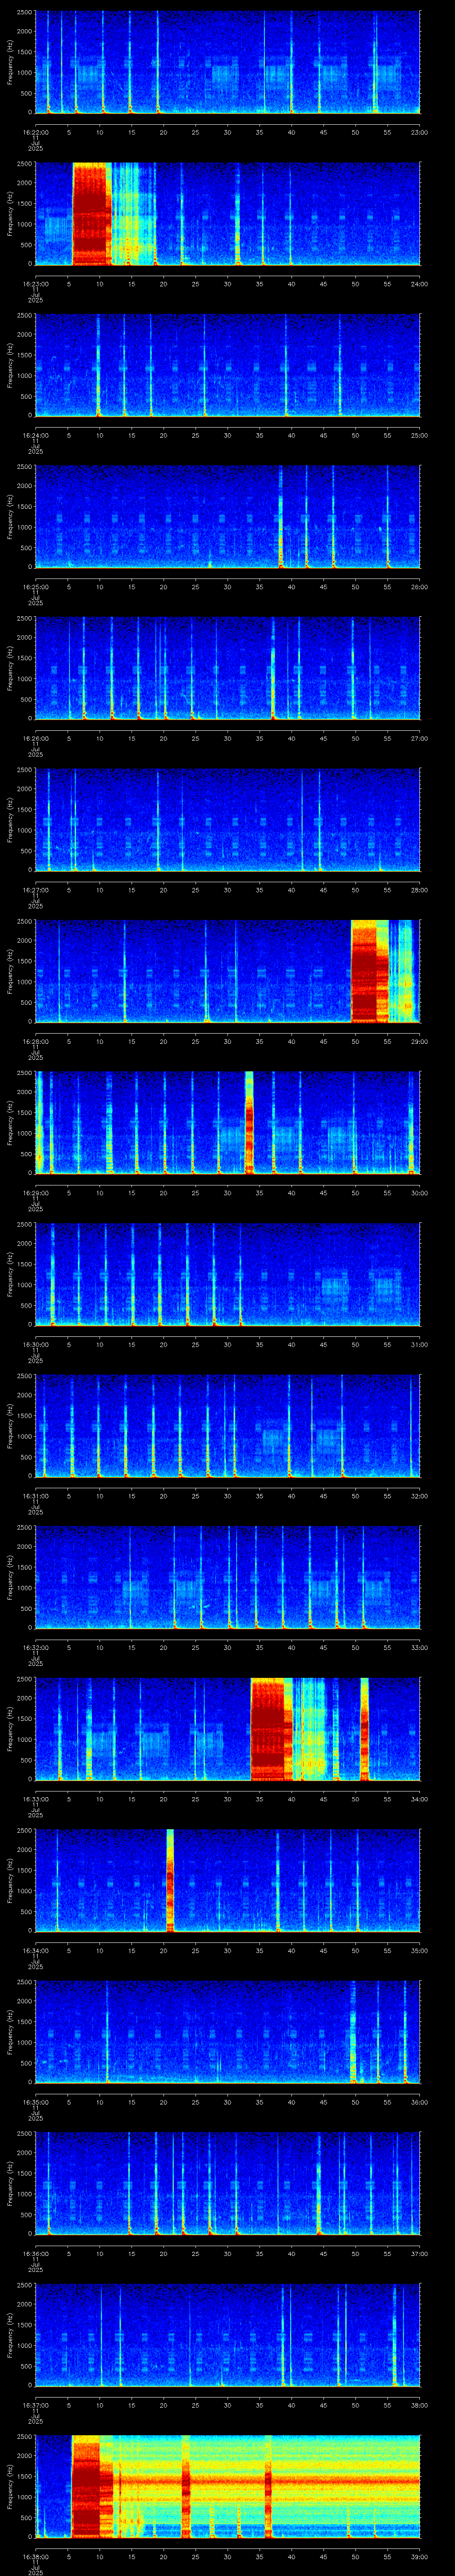The height and width of the screenshot is (2576, 455).
Task: Open the spectrogram panel starting at 16:25:00
Action: [228, 516]
